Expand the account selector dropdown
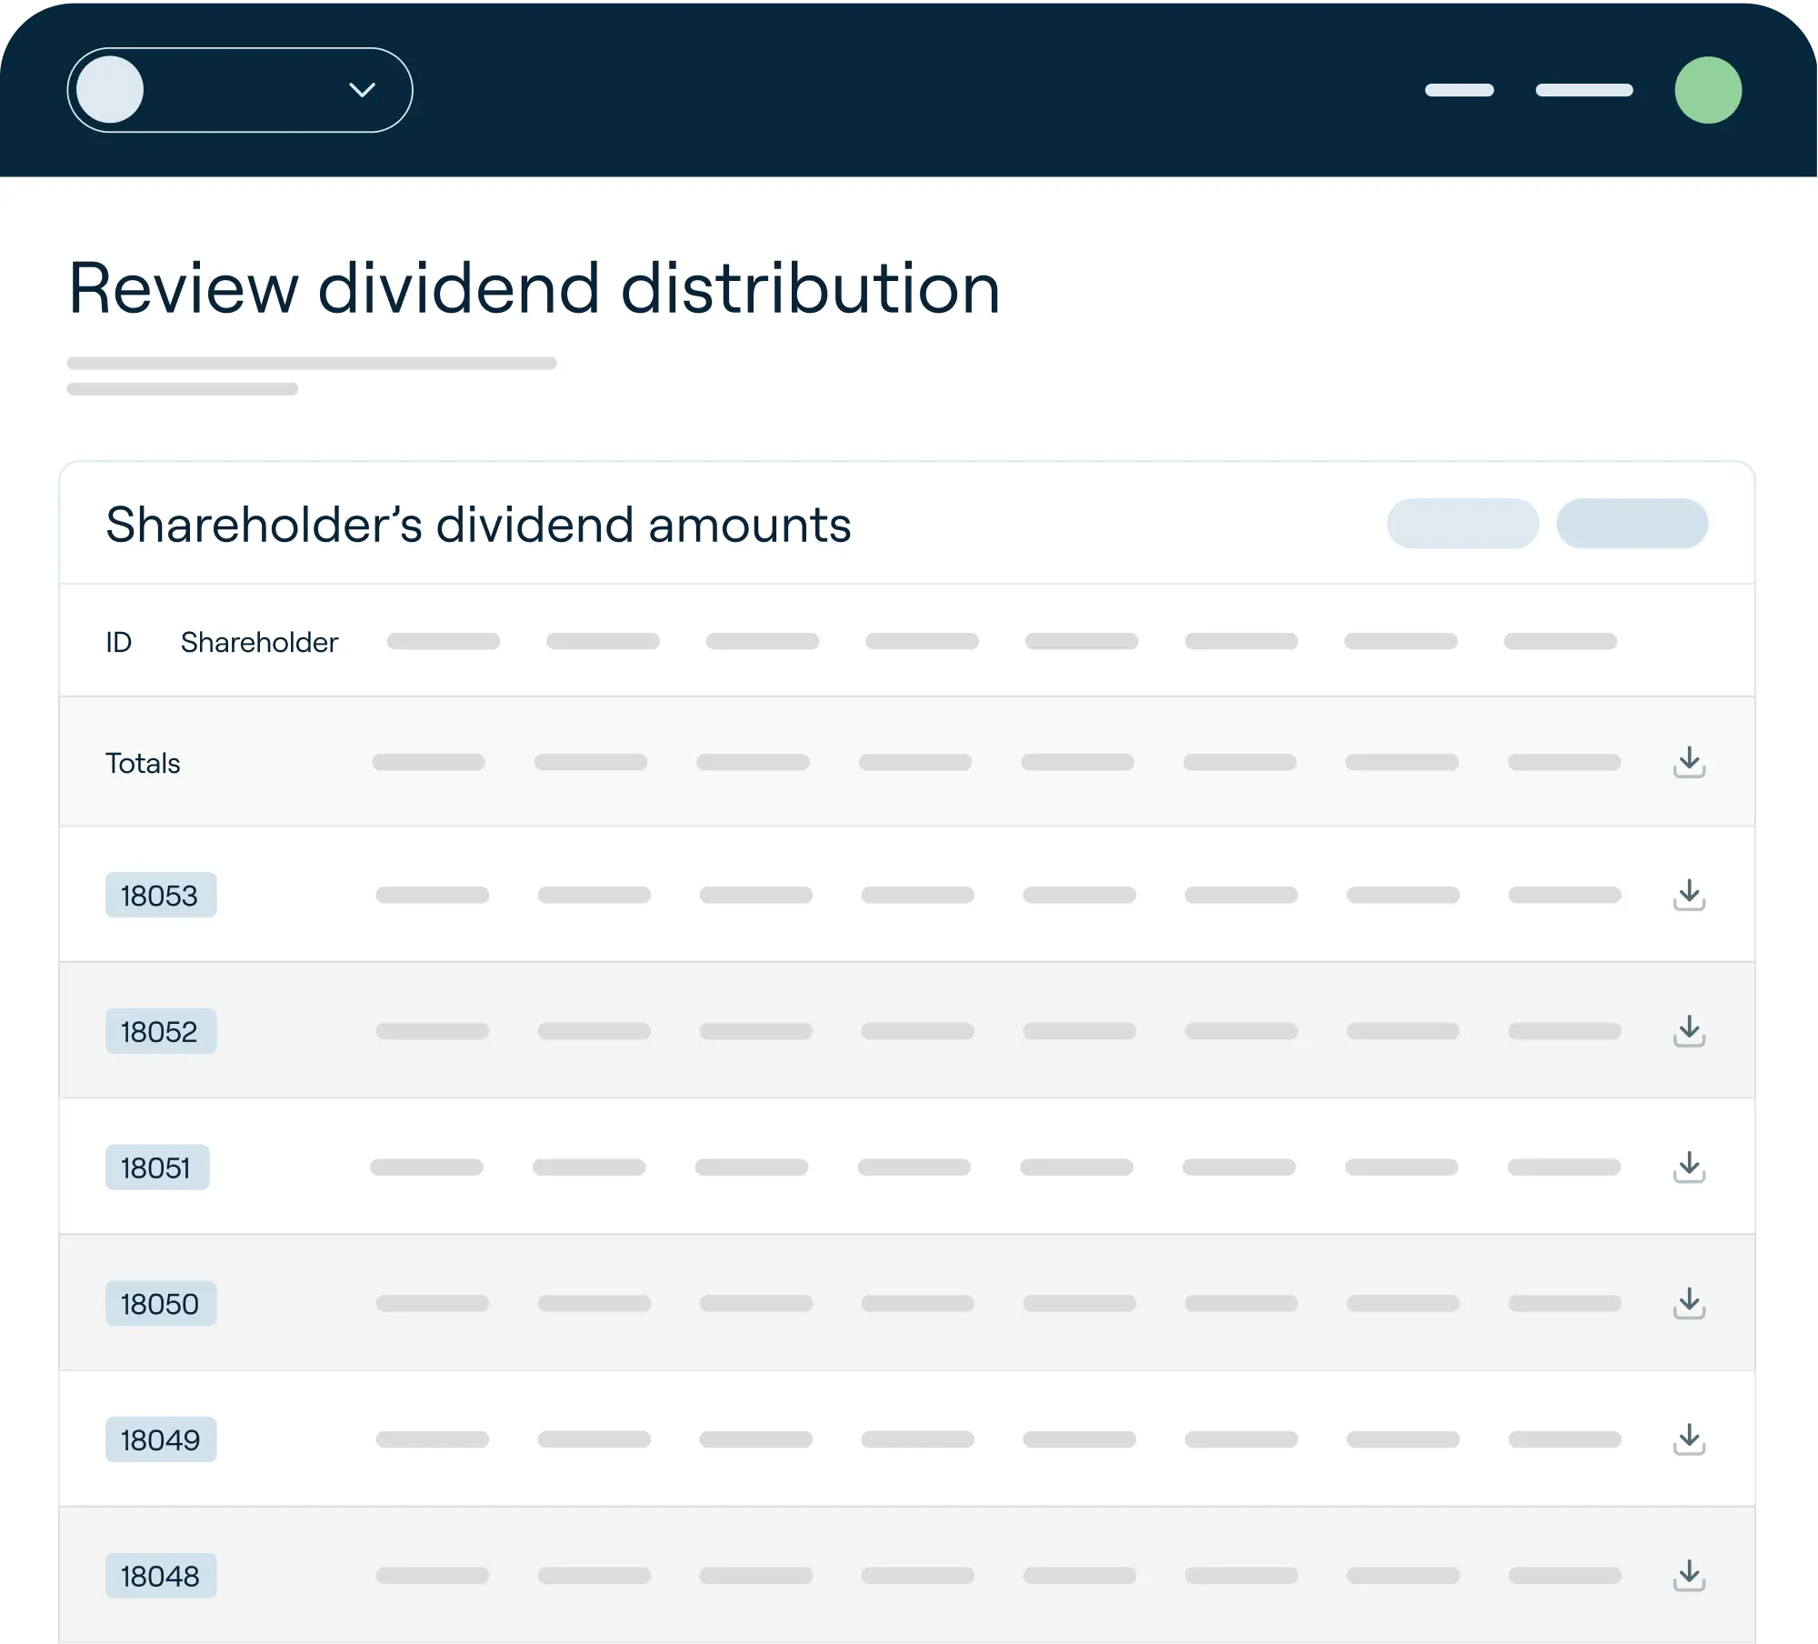 point(239,89)
